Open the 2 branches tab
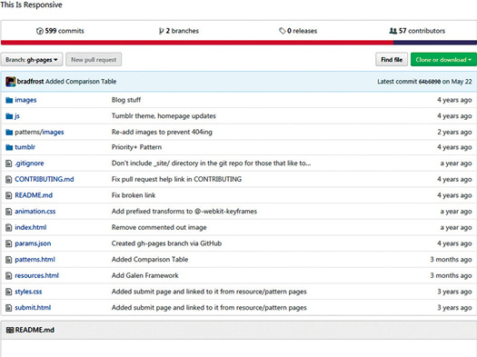This screenshot has height=357, width=477. (179, 31)
